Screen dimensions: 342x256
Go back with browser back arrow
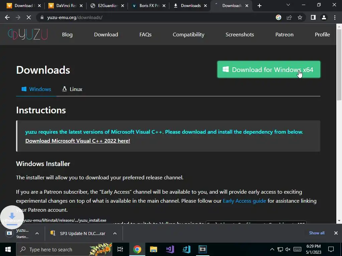pos(7,17)
